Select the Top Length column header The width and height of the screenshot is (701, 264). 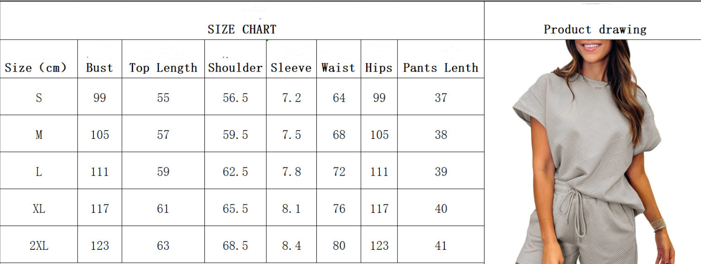coord(163,68)
